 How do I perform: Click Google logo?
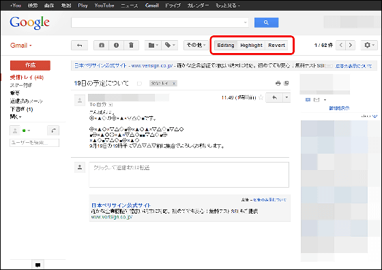pyautogui.click(x=29, y=22)
